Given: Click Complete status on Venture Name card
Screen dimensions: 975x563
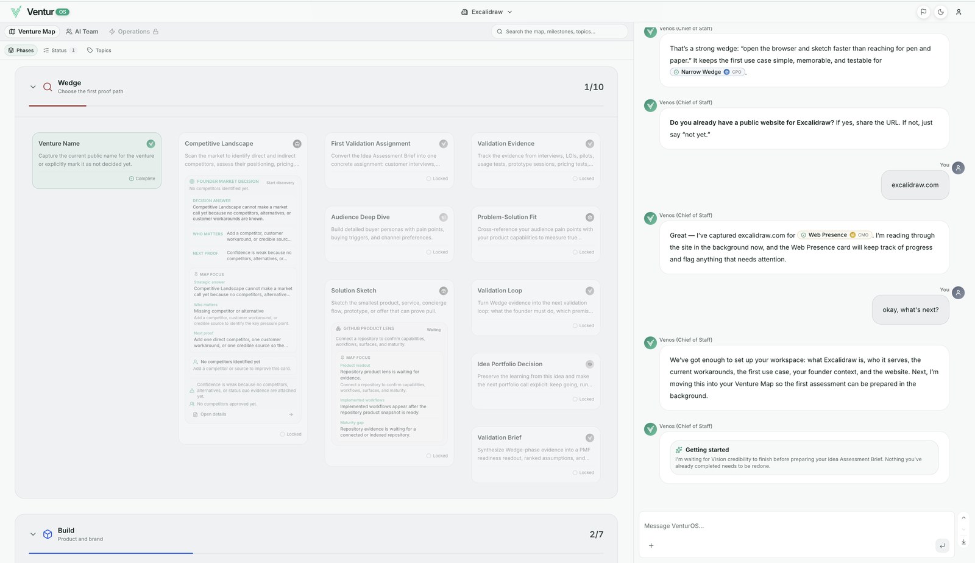Looking at the screenshot, I should point(142,179).
